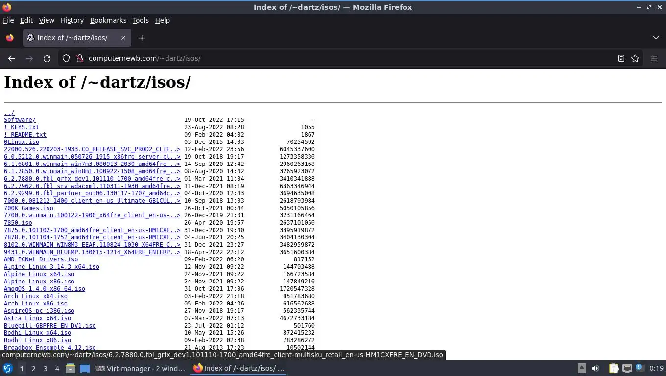Click the 7700.0.winmain.100122-1900 ISO link
Screen dimensions: 666x376
point(92,215)
